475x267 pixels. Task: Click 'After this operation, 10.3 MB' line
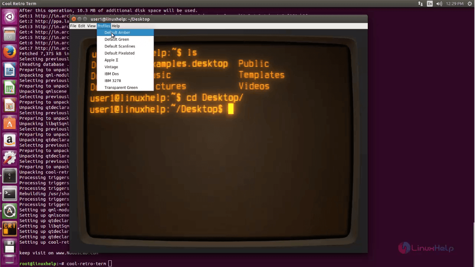click(108, 11)
